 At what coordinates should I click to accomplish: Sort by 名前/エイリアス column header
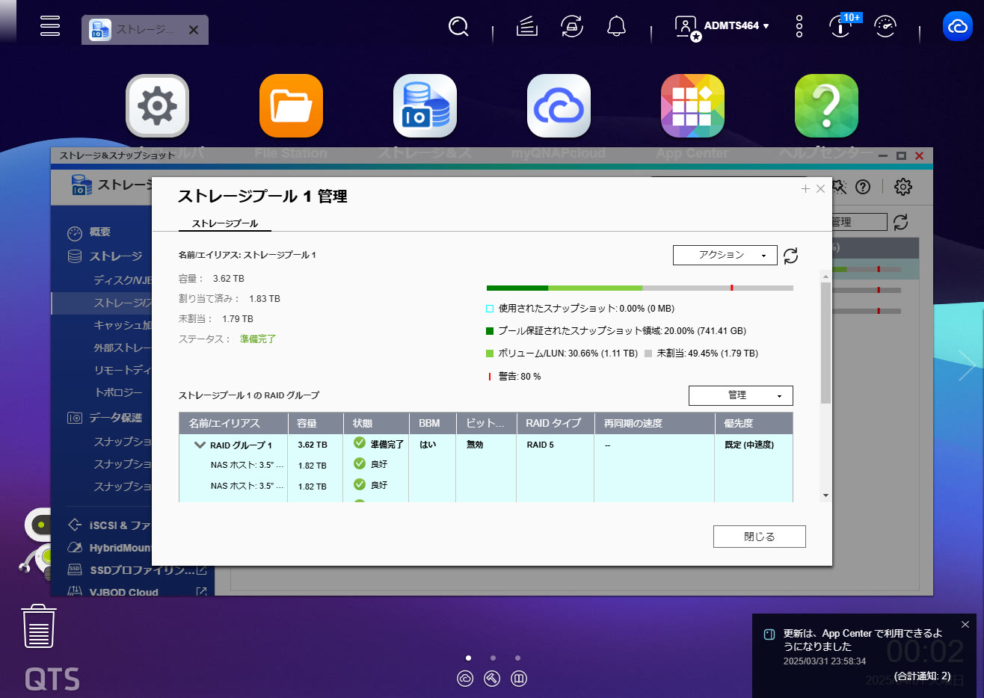(233, 423)
